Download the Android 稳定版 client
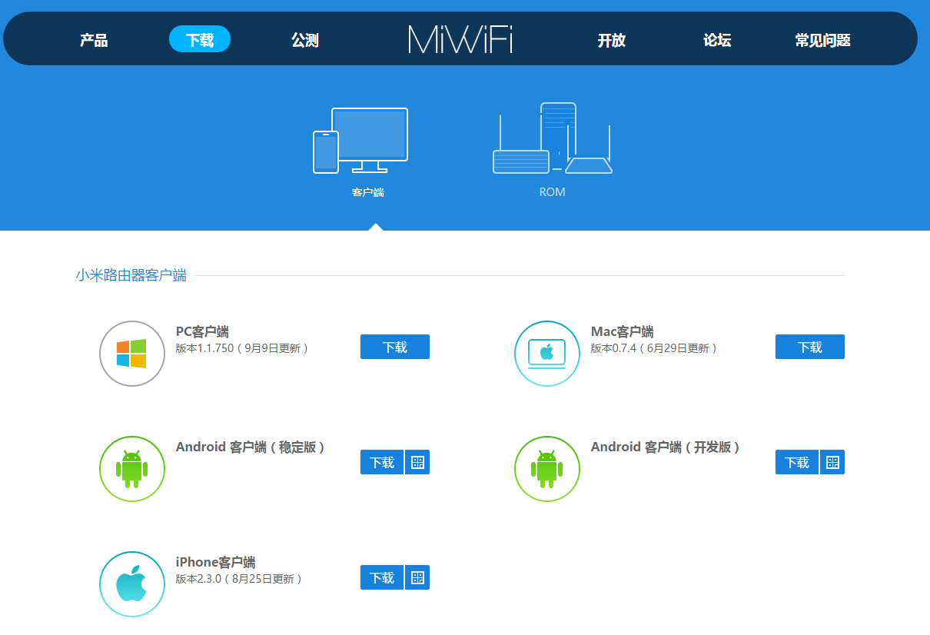 382,462
